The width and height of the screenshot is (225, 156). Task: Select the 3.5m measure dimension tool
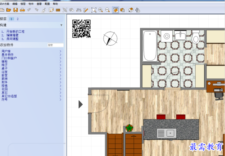pos(79,10)
